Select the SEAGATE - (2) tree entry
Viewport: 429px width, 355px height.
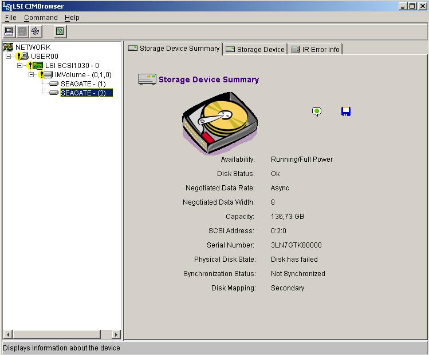[82, 93]
